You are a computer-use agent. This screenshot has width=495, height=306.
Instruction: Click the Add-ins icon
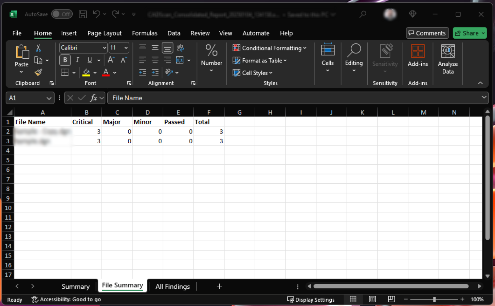click(x=418, y=56)
